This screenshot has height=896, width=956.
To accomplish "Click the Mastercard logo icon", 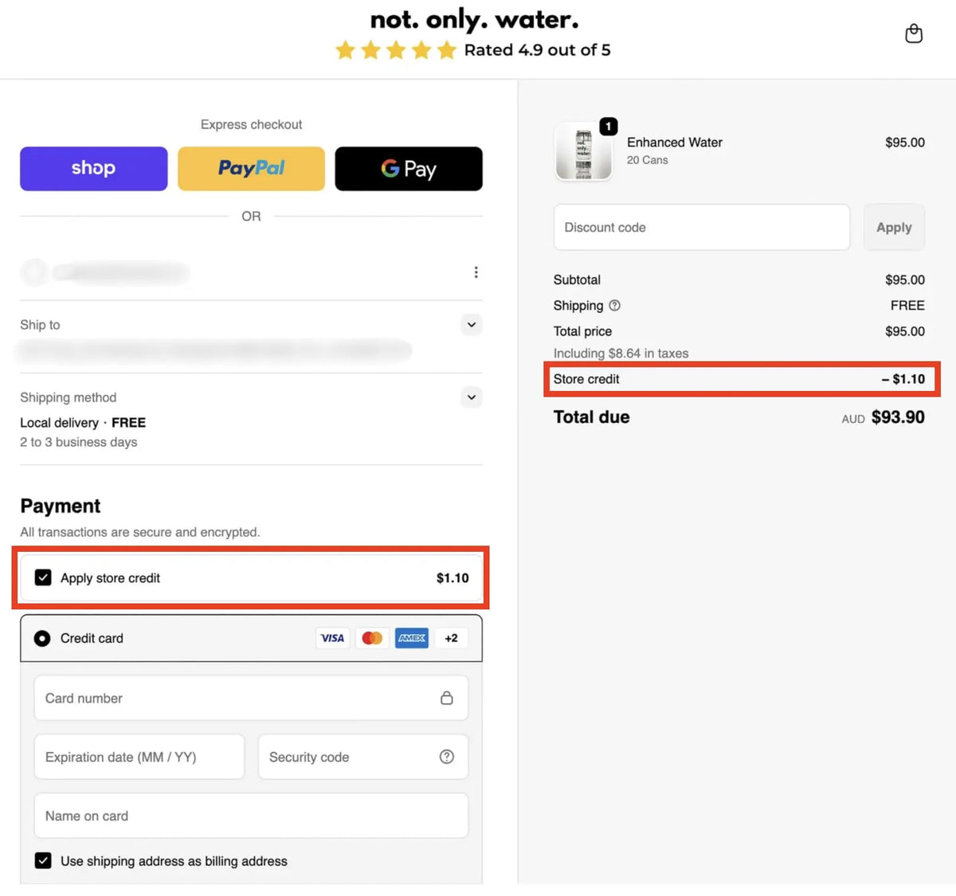I will click(372, 638).
